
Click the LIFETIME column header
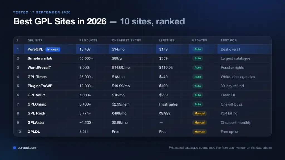point(167,41)
